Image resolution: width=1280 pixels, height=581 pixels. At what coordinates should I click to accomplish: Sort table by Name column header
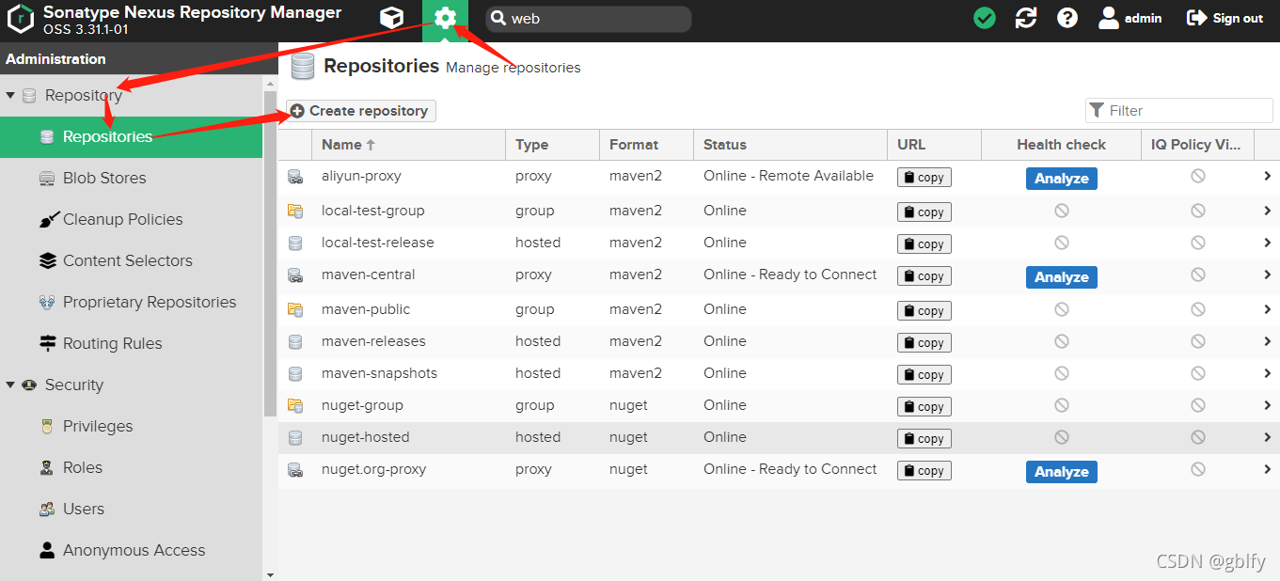click(x=409, y=145)
